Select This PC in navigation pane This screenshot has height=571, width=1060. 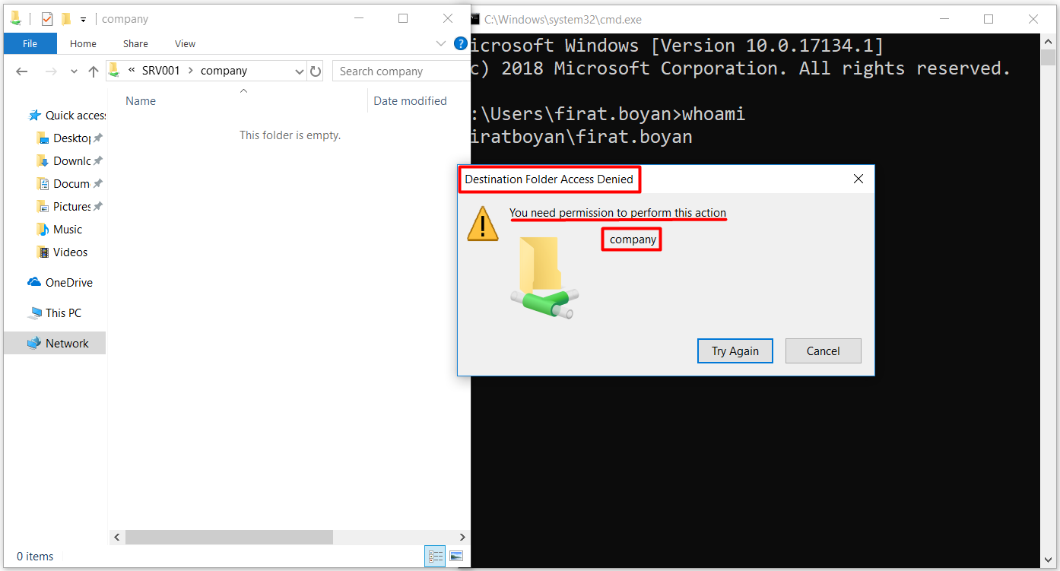[x=54, y=312]
